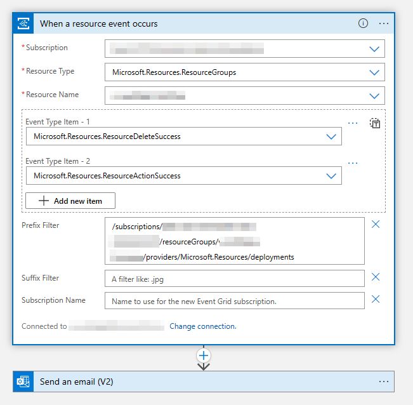This screenshot has width=413, height=405.
Task: Click the Subscription Name input field
Action: [235, 300]
